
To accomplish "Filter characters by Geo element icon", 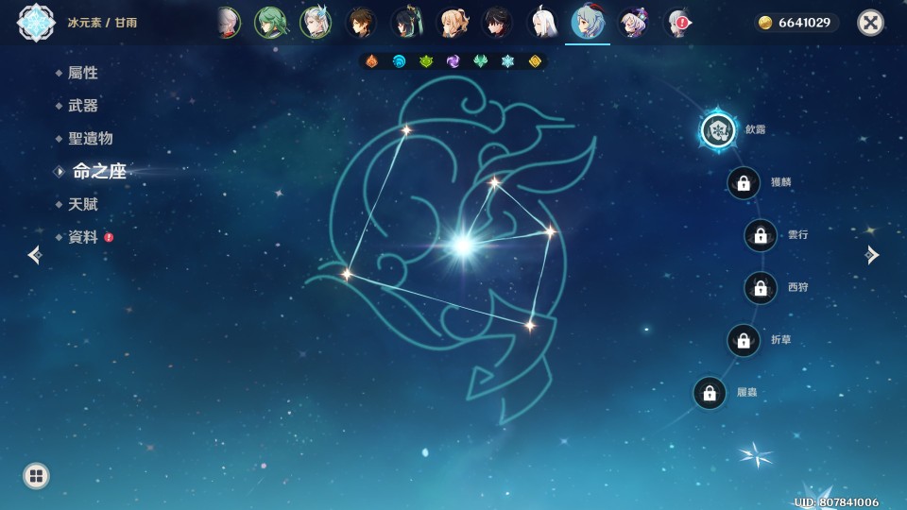I will [535, 60].
